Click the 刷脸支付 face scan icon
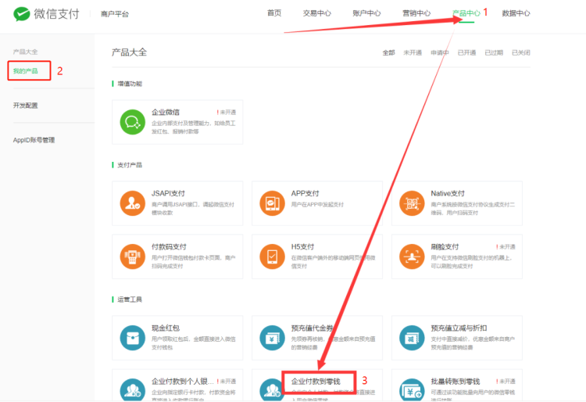The image size is (586, 402). (412, 257)
